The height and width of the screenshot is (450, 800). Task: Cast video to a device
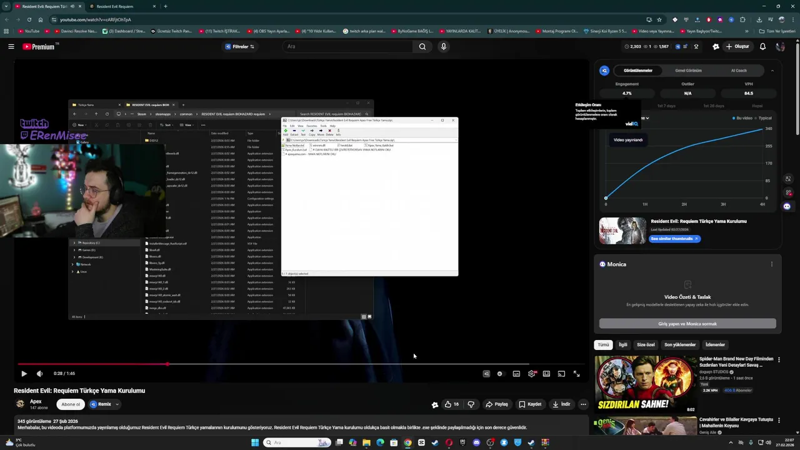561,374
